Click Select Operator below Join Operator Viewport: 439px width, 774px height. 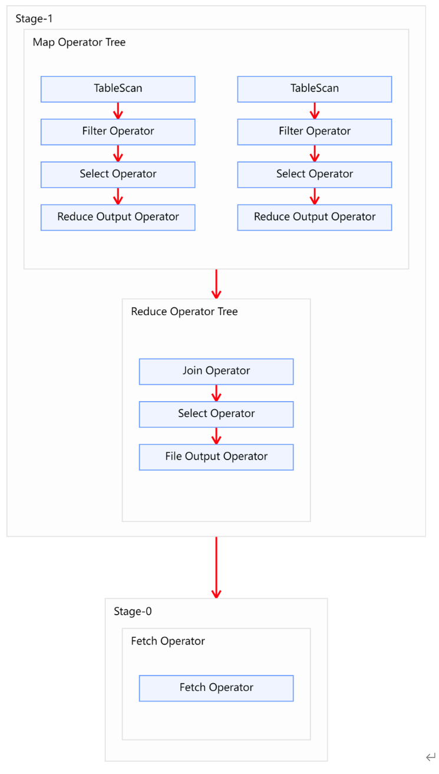(x=216, y=414)
